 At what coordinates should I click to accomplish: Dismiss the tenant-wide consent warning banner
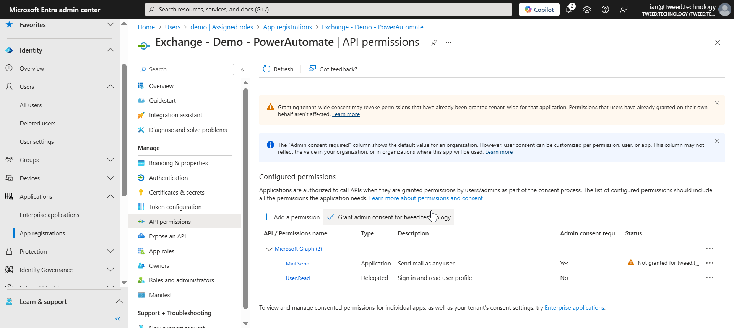tap(717, 103)
